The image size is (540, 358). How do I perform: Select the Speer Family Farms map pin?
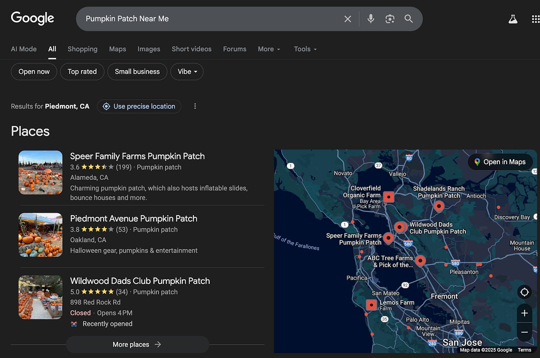pyautogui.click(x=388, y=238)
